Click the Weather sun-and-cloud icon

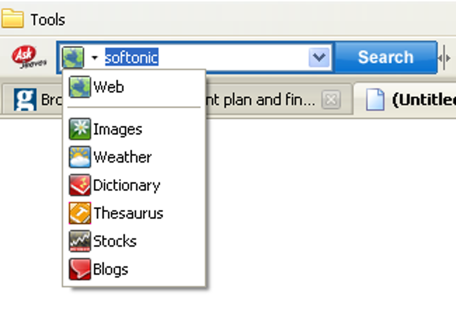(80, 157)
